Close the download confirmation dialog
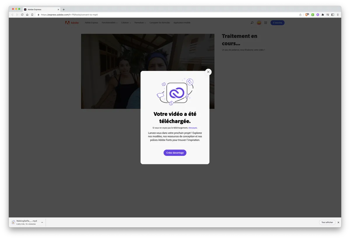Screen dimensions: 350x239 (x=208, y=72)
